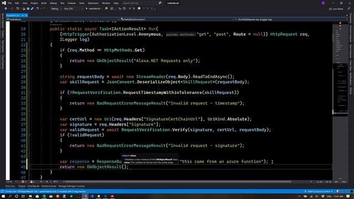Click the Save All icon in toolbar
Viewport: 354px width, 199px height.
(32, 9)
